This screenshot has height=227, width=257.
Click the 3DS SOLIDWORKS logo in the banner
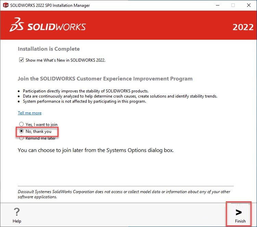tap(48, 25)
